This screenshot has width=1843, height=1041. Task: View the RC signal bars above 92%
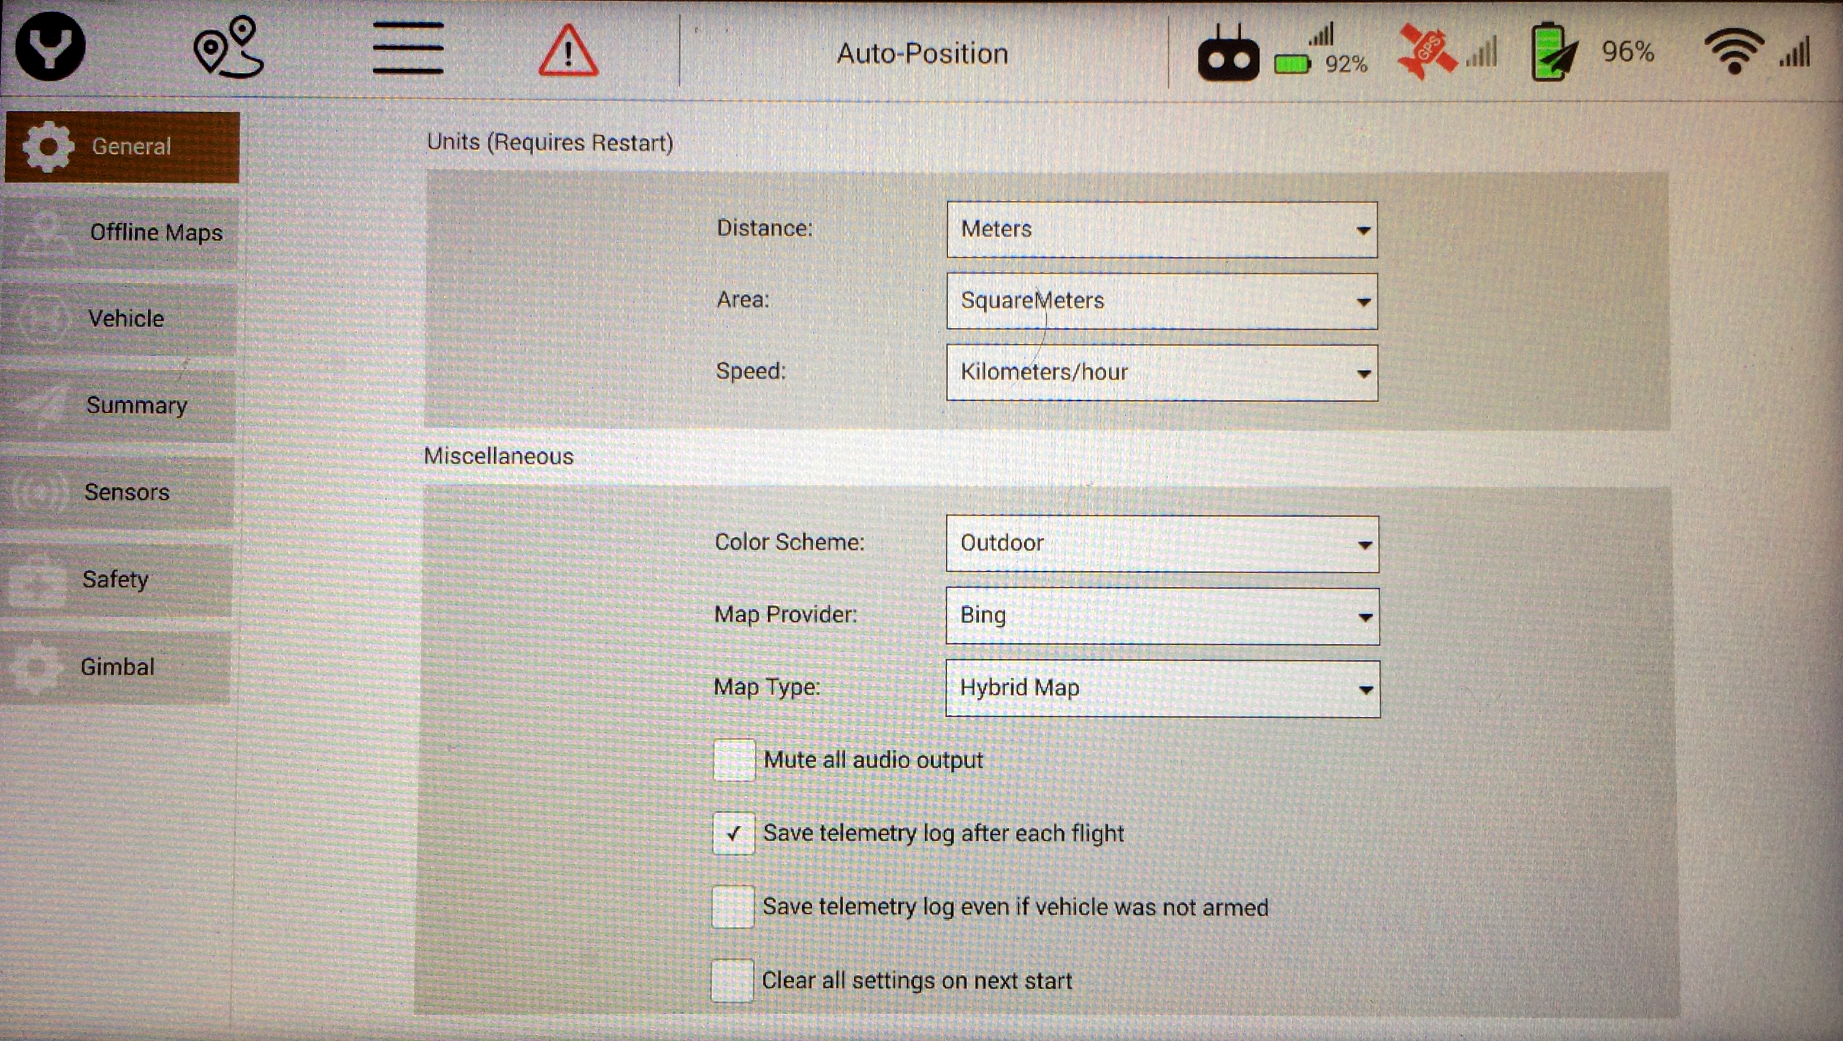click(x=1321, y=34)
